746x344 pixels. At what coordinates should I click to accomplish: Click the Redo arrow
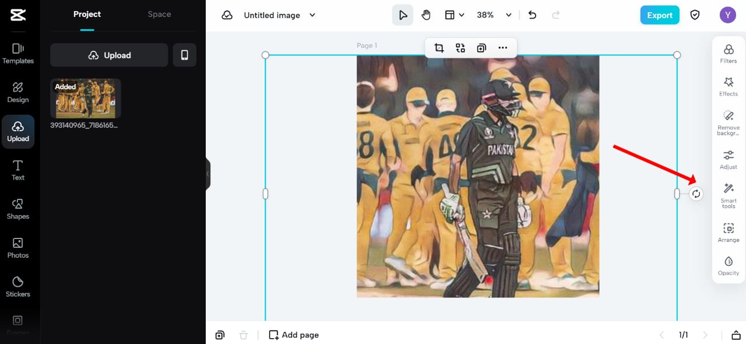coord(556,15)
